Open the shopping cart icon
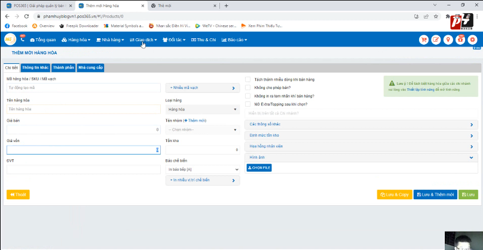The image size is (483, 250). (424, 39)
